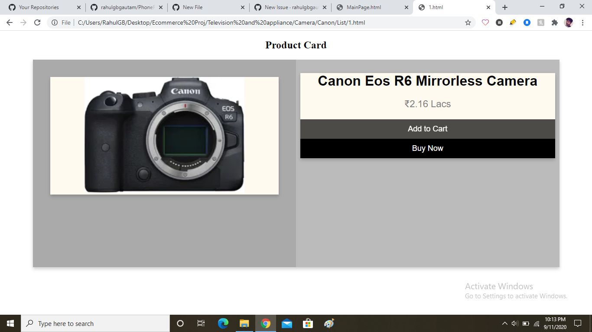The height and width of the screenshot is (332, 592).
Task: Open the Chrome profile avatar
Action: 569,22
